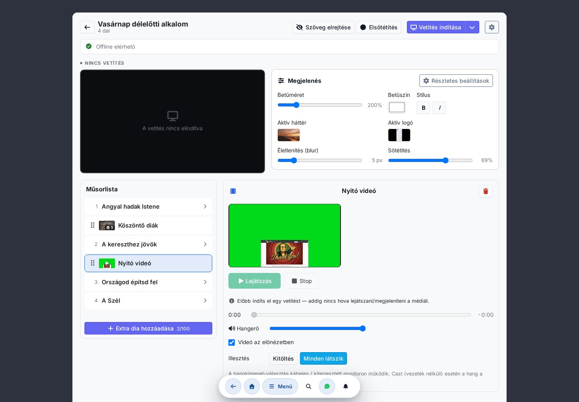The width and height of the screenshot is (579, 402).
Task: Start projection with Vetítés indítása
Action: (x=436, y=27)
